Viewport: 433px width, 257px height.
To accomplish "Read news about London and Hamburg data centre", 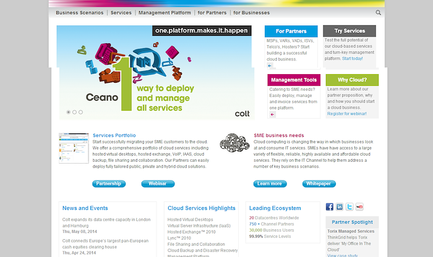I will click(106, 222).
